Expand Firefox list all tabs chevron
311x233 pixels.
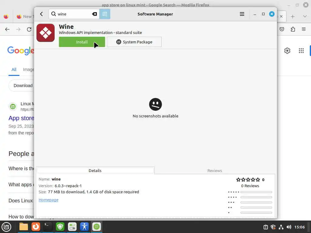tap(305, 16)
